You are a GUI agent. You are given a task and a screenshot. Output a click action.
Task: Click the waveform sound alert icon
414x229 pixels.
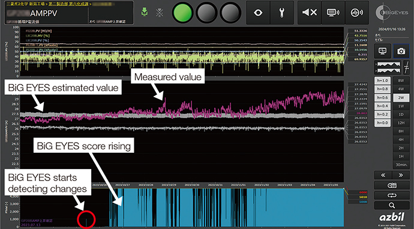tap(357, 13)
